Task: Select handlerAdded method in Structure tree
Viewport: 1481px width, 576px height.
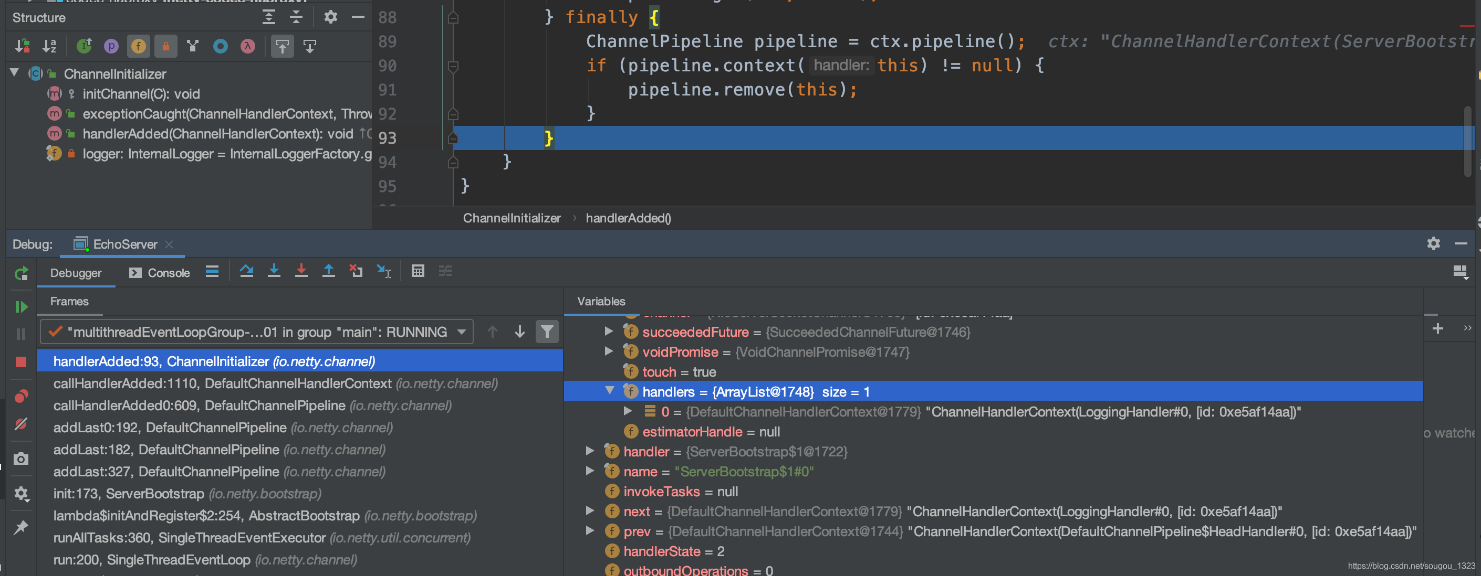Action: point(217,134)
